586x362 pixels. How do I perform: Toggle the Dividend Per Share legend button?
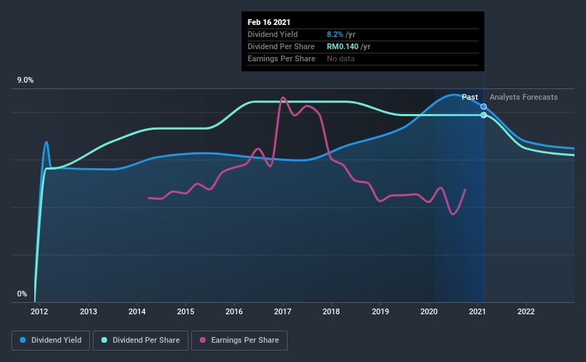click(x=141, y=341)
